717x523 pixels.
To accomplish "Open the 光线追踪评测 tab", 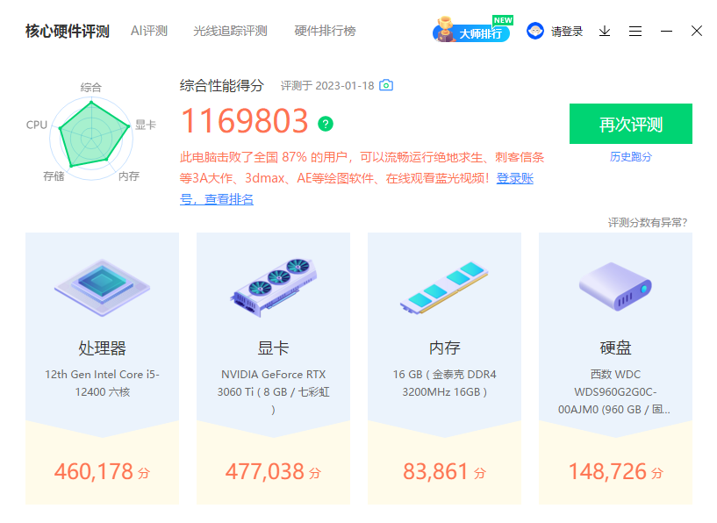I will pos(230,31).
